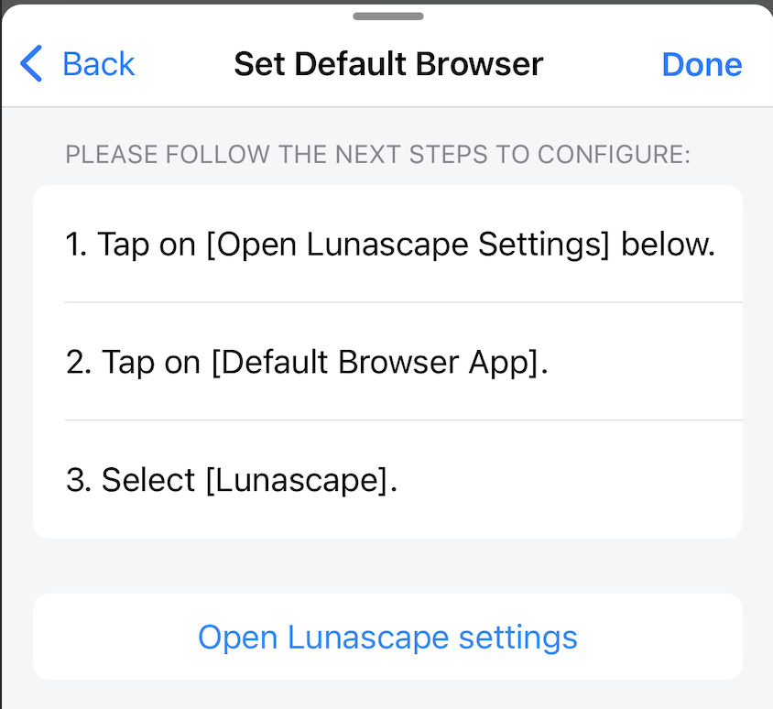Image resolution: width=773 pixels, height=709 pixels.
Task: Click bracketed [Lunascape] text in step 3
Action: coord(301,480)
